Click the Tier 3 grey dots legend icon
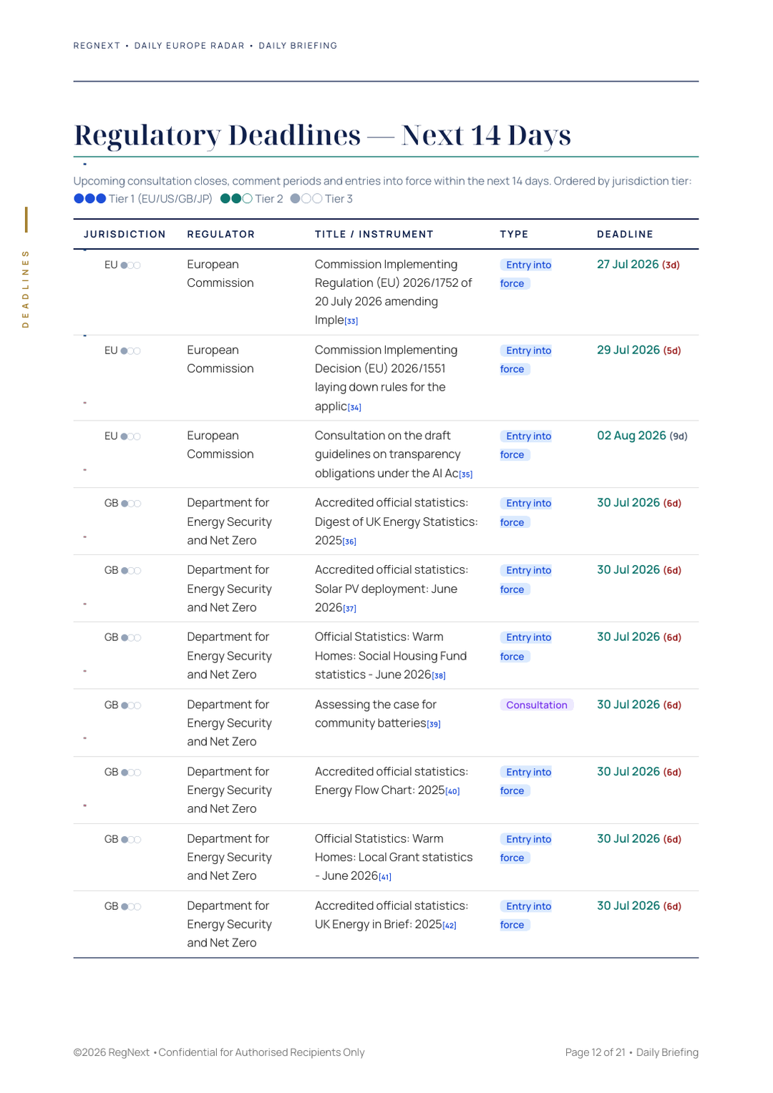The width and height of the screenshot is (773, 1093). (x=306, y=199)
